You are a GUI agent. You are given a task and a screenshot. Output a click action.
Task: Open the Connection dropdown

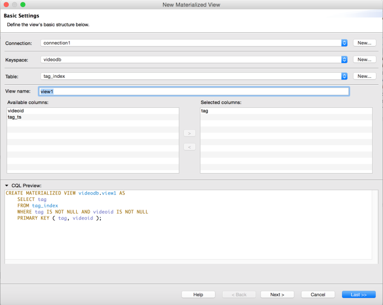pyautogui.click(x=194, y=43)
